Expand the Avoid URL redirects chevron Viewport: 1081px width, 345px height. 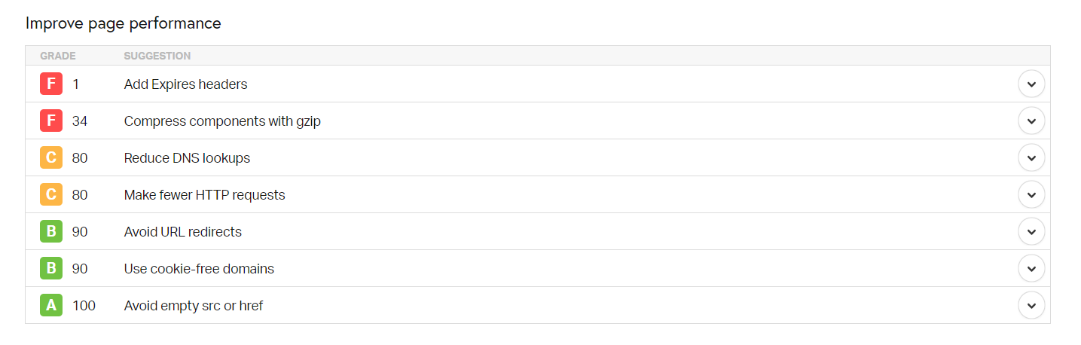click(1031, 231)
